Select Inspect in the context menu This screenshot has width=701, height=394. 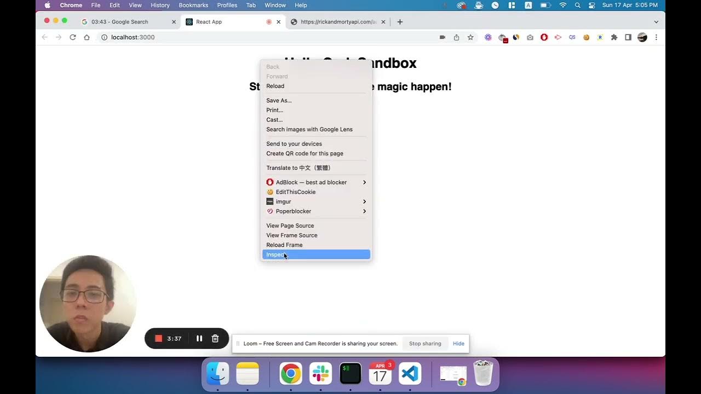[316, 254]
